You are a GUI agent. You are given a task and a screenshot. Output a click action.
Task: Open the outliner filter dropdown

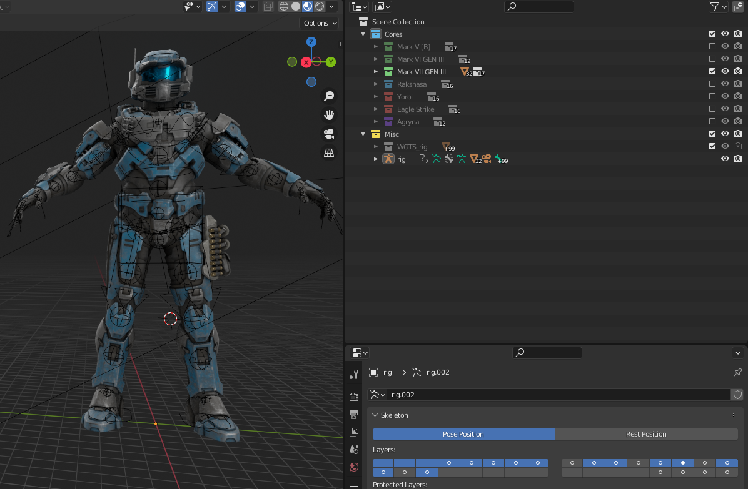(718, 7)
